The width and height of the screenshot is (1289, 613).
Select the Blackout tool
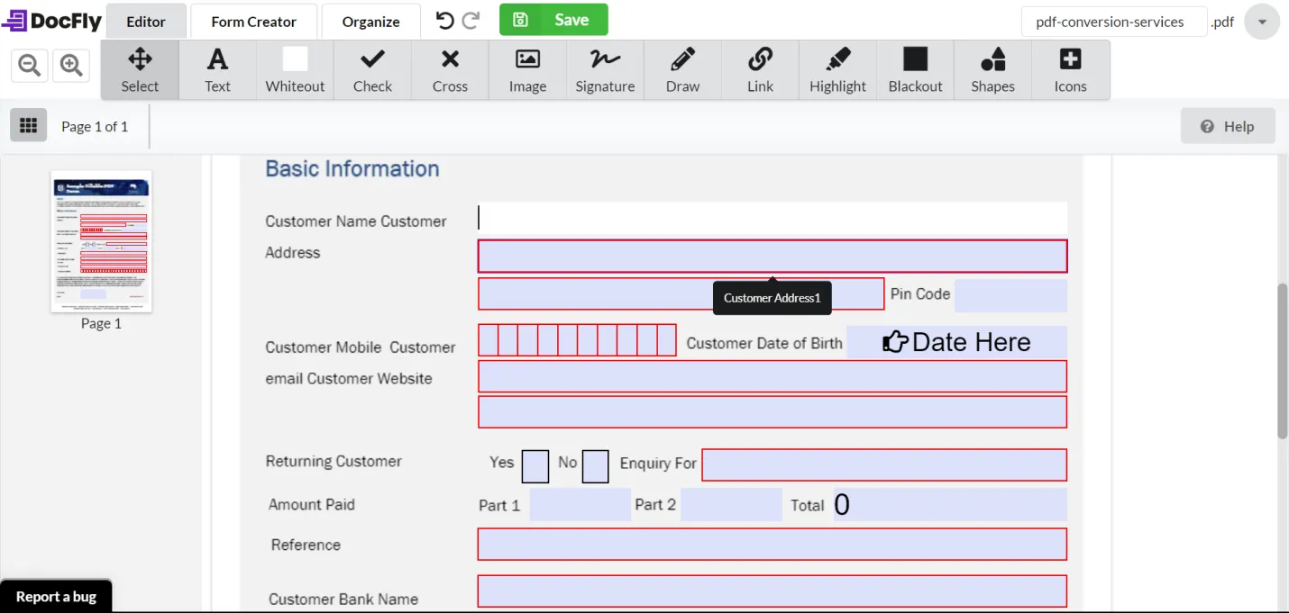915,69
